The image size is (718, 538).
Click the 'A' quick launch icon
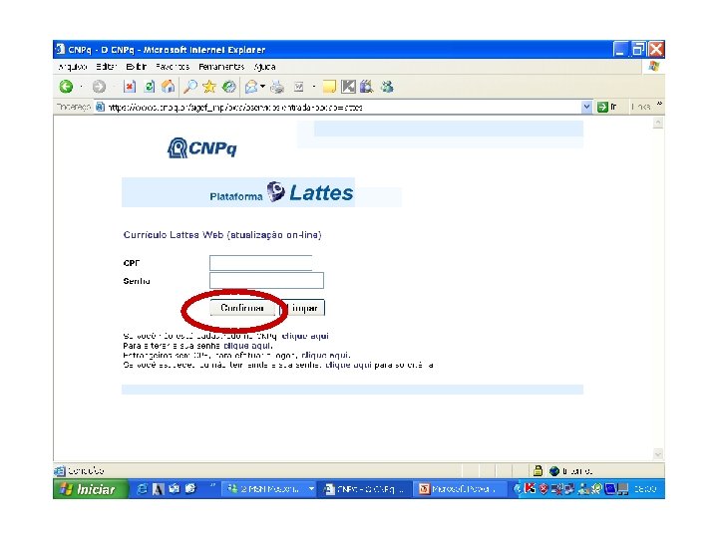[158, 489]
